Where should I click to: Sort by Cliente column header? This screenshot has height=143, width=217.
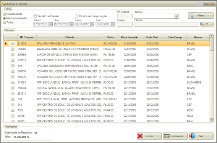click(x=70, y=37)
